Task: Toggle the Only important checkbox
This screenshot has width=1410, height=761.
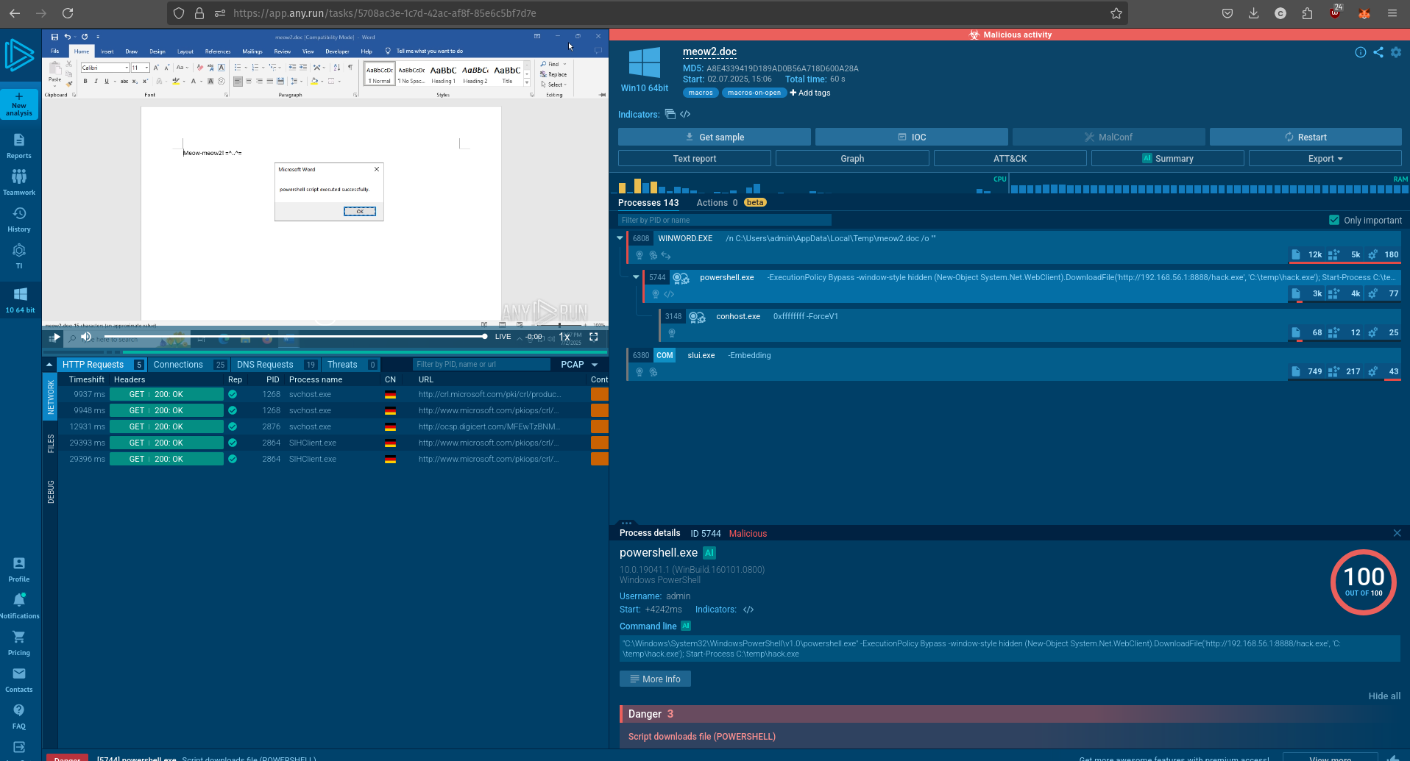Action: (x=1334, y=220)
